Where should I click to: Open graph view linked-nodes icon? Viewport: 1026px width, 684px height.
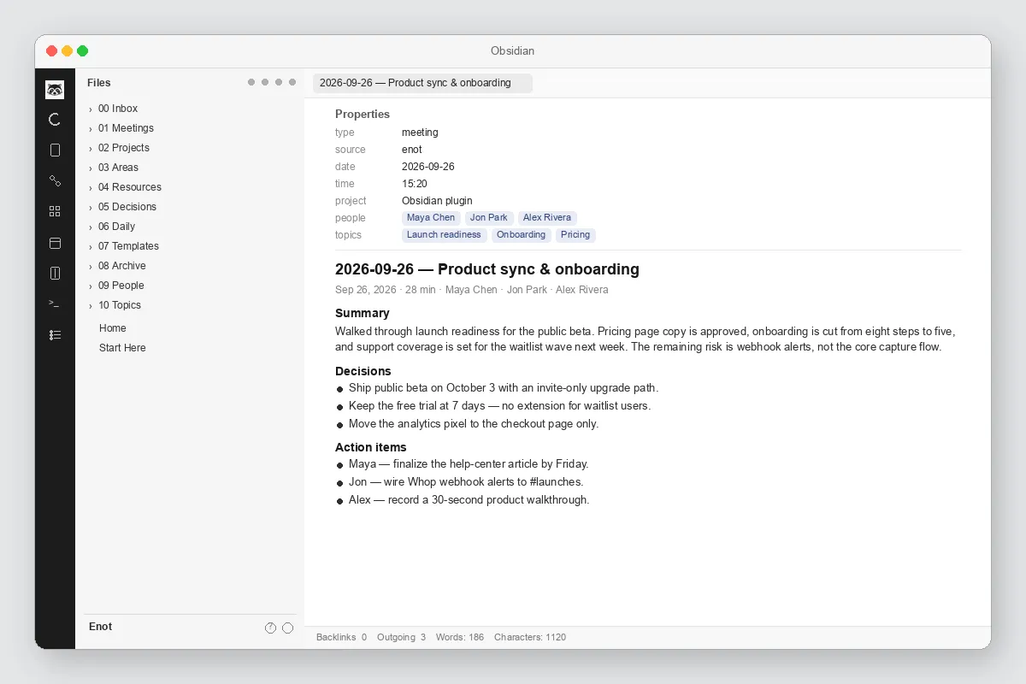click(x=55, y=180)
